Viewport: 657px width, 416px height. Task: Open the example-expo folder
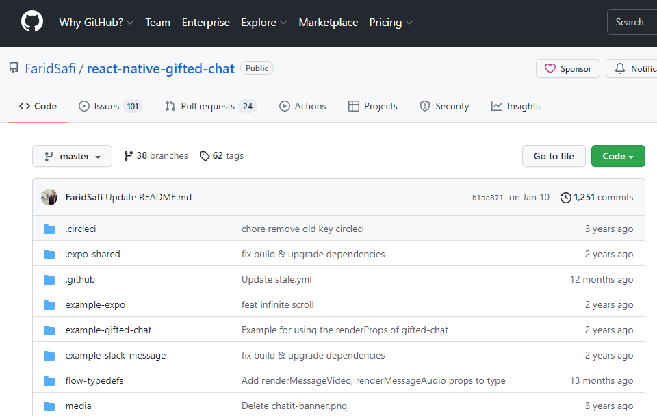(95, 305)
